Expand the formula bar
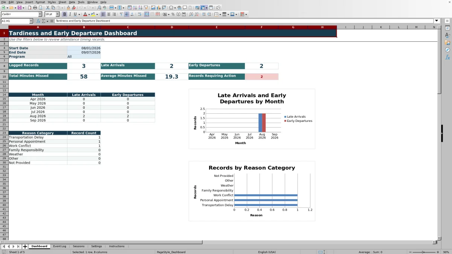Image resolution: width=452 pixels, height=254 pixels. point(437,21)
